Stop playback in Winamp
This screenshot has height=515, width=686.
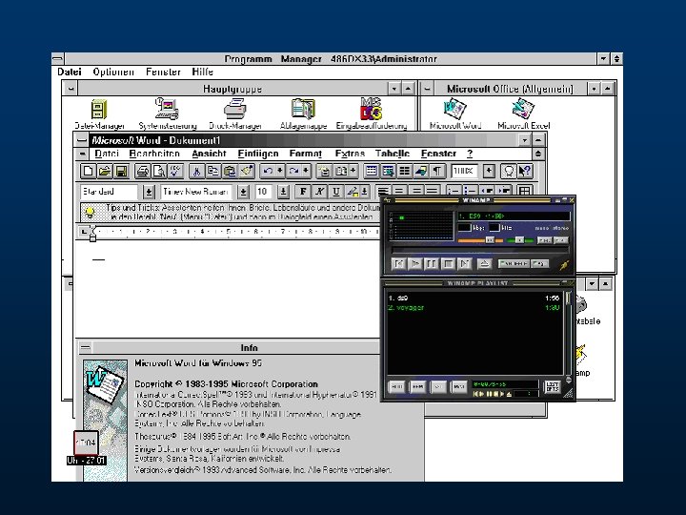(448, 263)
